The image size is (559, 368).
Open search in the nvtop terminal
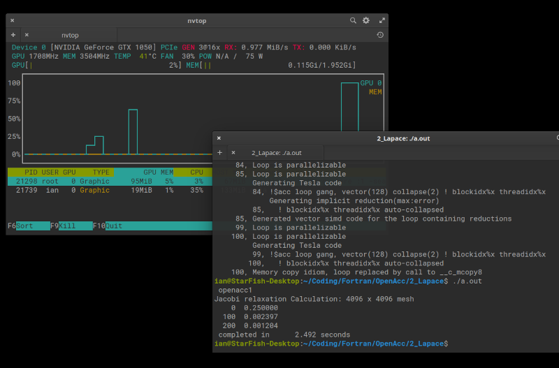[x=353, y=20]
